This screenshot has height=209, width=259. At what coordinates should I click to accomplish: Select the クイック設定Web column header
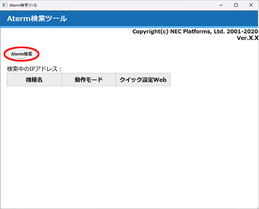click(x=143, y=80)
